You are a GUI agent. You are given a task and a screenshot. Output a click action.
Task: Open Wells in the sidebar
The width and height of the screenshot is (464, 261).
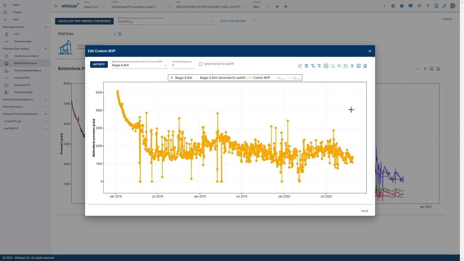16,20
